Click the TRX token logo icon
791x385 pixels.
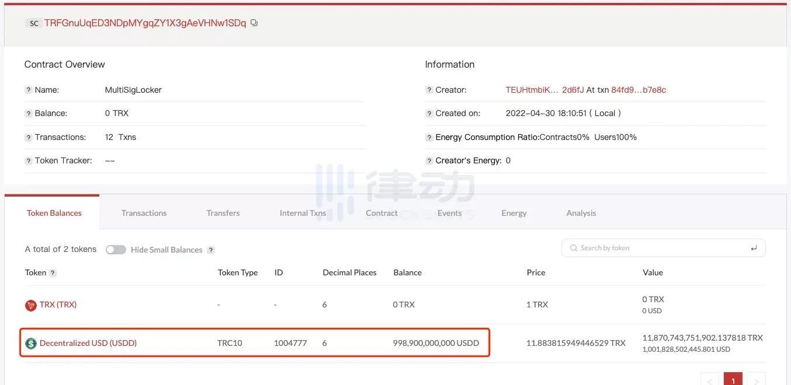tap(30, 305)
